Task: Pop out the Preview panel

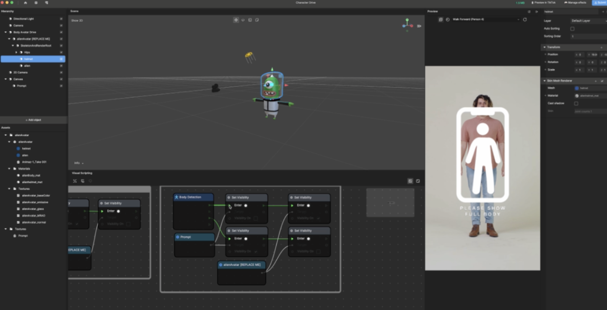Action: pyautogui.click(x=529, y=11)
